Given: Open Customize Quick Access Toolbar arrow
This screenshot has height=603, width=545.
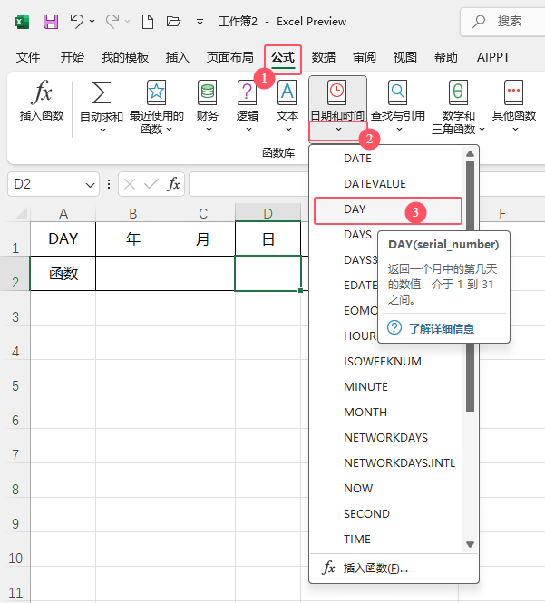Looking at the screenshot, I should coord(200,22).
